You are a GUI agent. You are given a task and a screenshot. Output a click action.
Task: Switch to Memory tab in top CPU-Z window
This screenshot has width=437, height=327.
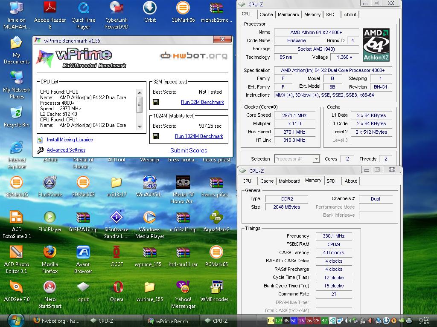point(312,14)
